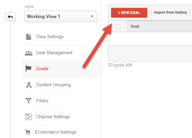Click the Goals flag icon
Viewport: 192px width, 138px height.
(28, 69)
